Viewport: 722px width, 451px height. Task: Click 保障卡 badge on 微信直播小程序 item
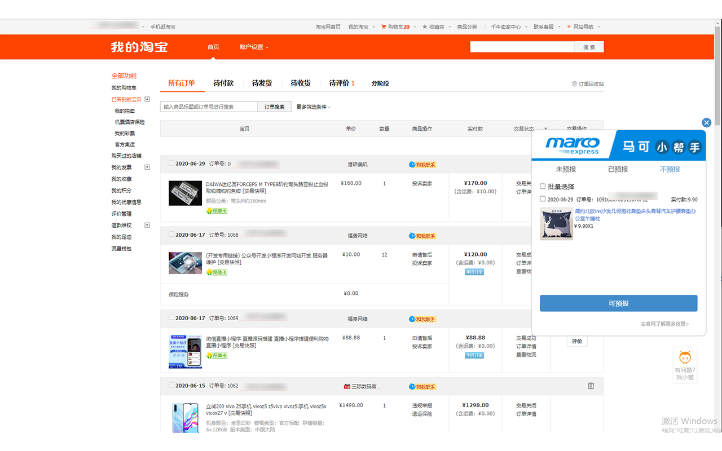pos(217,356)
